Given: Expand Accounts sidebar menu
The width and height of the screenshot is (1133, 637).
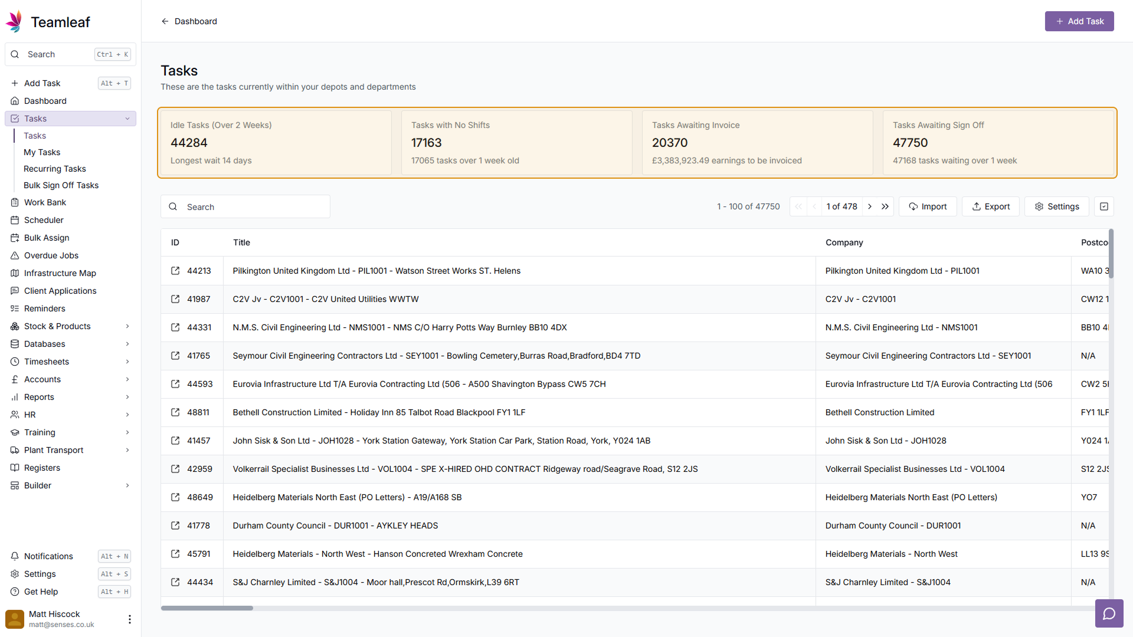Looking at the screenshot, I should click(70, 379).
